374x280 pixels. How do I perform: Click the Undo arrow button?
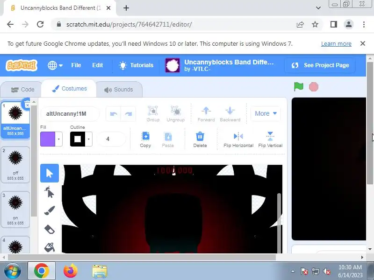(x=114, y=114)
